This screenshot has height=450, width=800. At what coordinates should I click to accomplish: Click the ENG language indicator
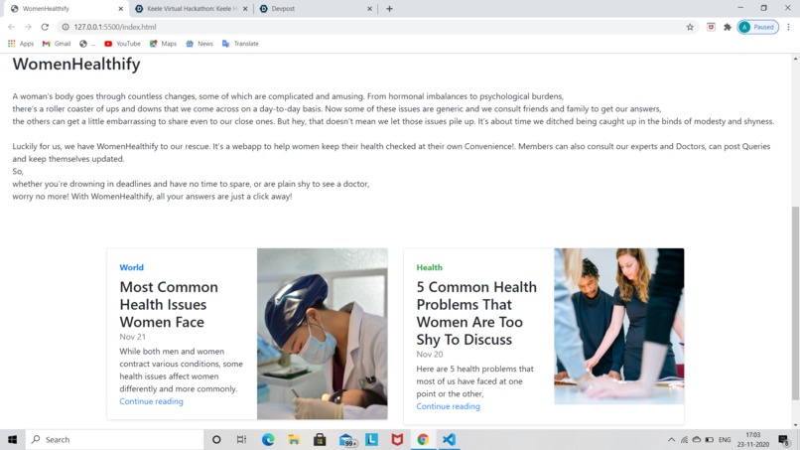pyautogui.click(x=725, y=440)
